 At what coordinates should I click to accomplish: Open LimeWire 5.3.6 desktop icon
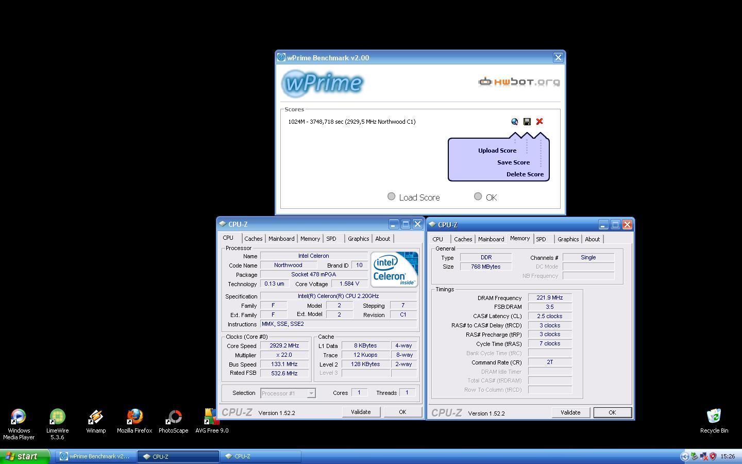(57, 424)
